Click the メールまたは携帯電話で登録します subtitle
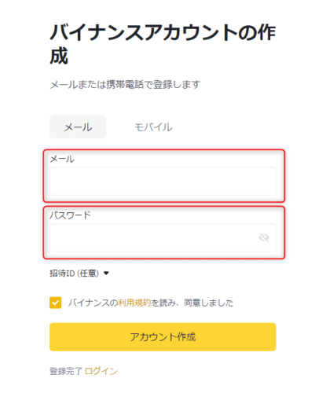 click(x=125, y=85)
